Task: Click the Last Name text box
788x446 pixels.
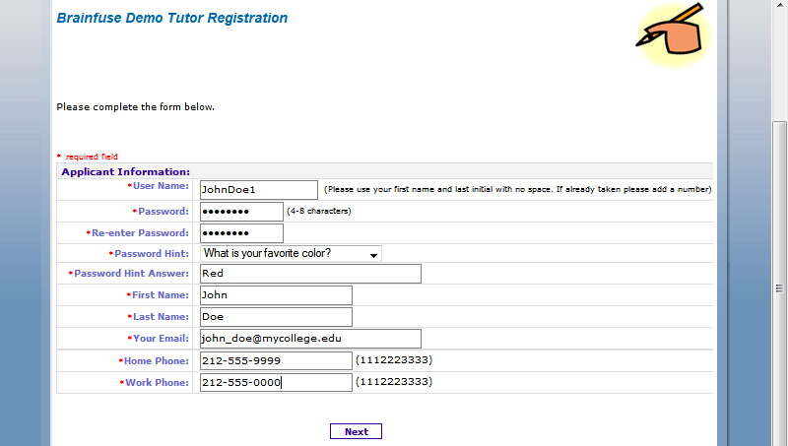Action: click(275, 317)
